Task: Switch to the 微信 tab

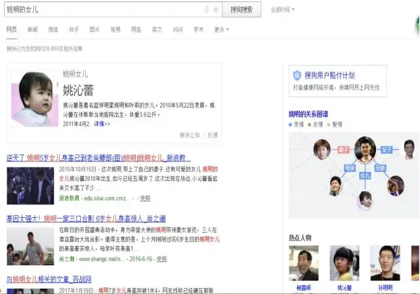Action: click(x=53, y=30)
